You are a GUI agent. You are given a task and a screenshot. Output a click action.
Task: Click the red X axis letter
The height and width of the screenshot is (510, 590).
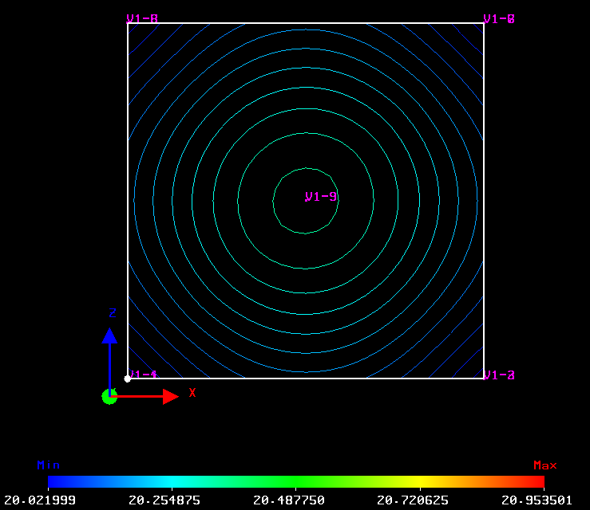point(192,392)
